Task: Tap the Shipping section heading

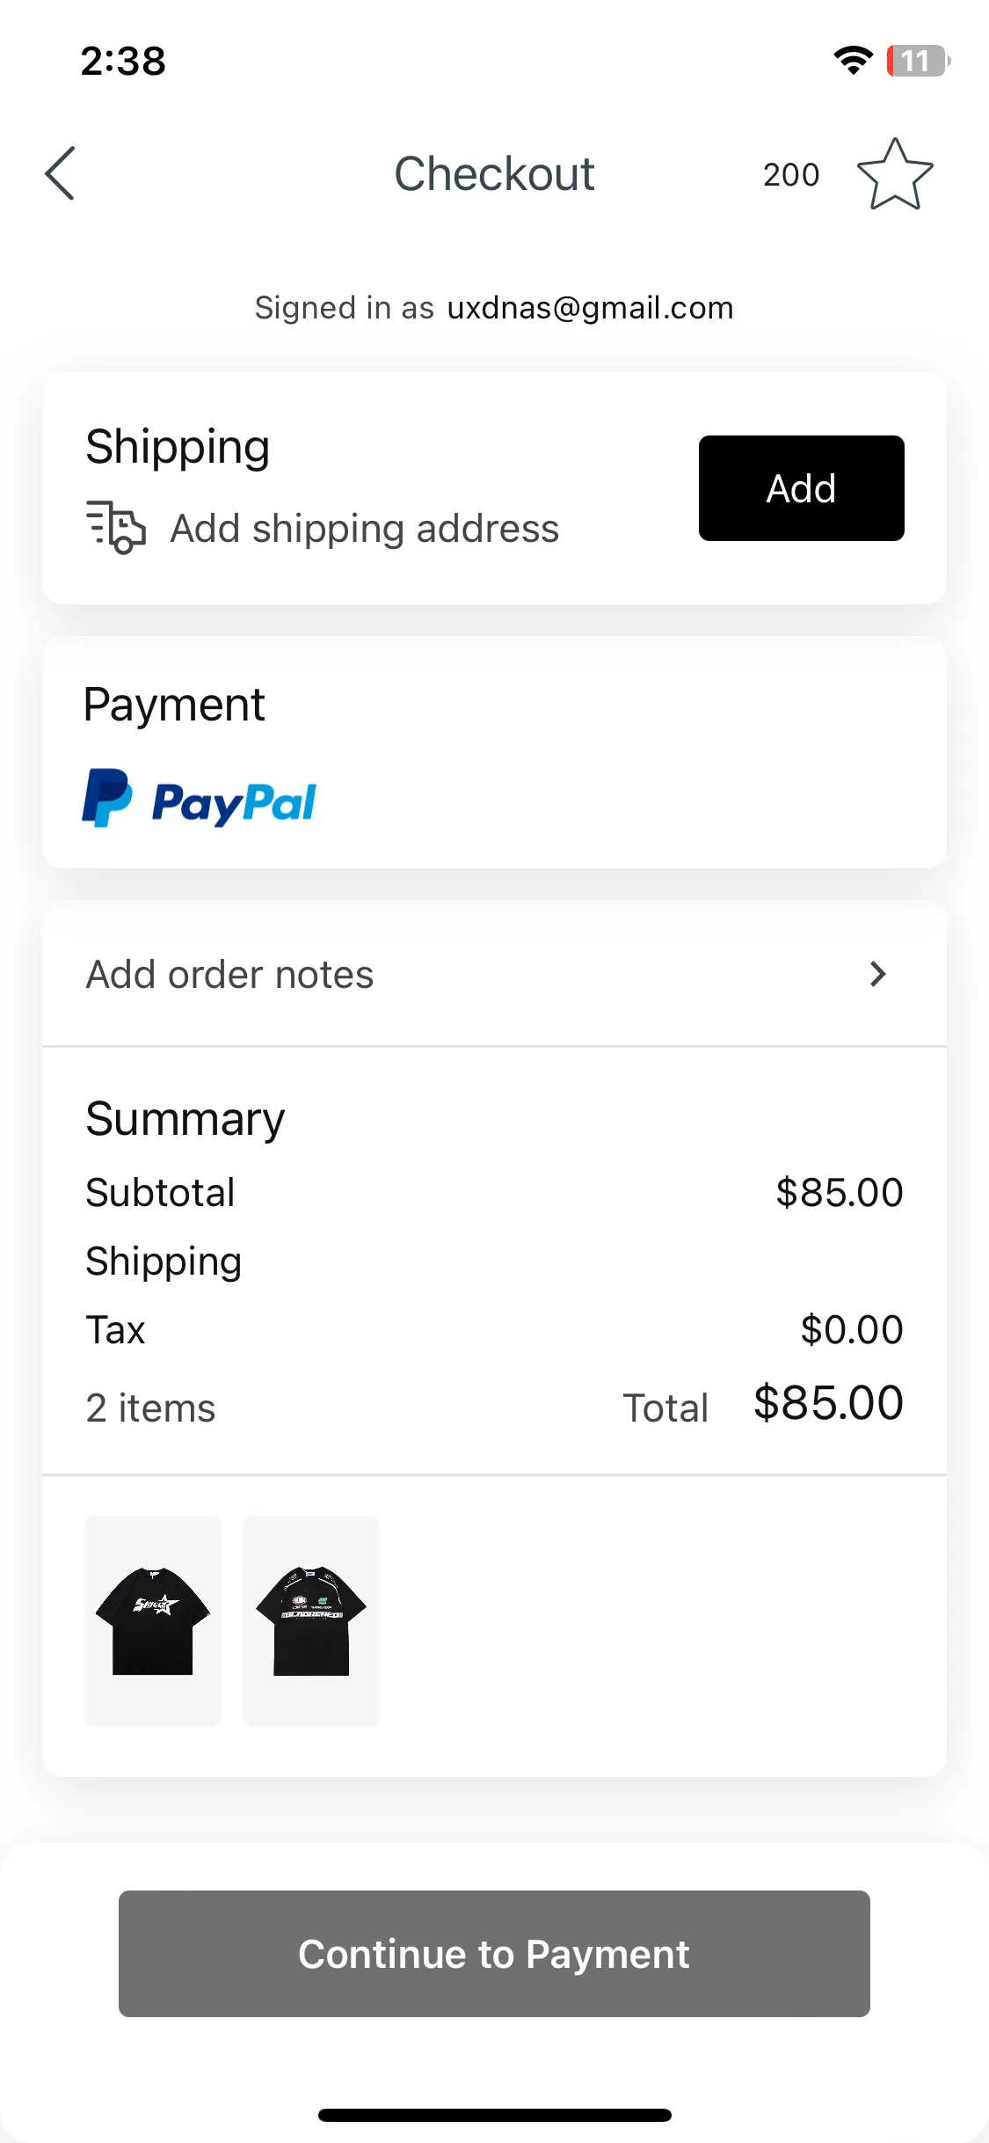Action: 178,447
